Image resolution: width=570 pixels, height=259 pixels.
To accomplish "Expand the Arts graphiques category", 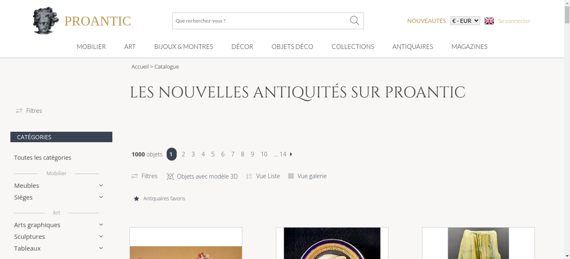I will [x=101, y=225].
